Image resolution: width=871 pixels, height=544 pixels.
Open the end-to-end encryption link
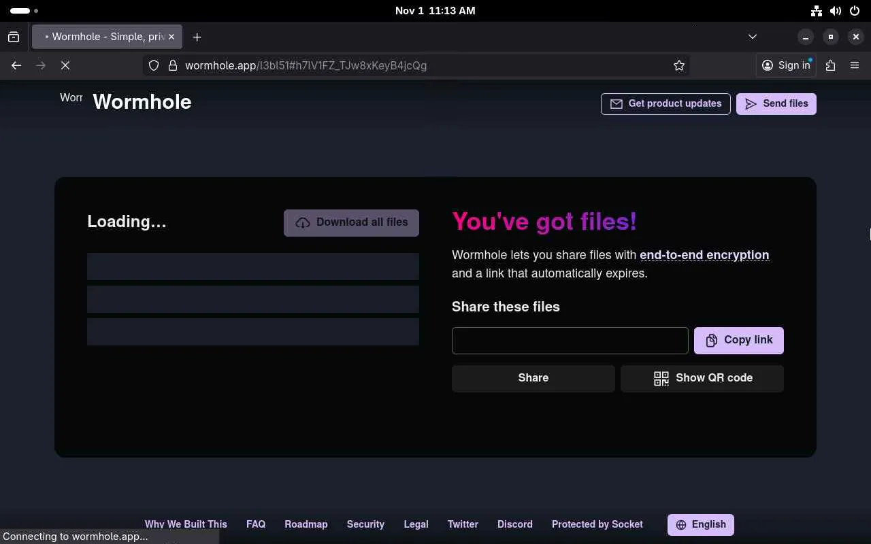(704, 255)
